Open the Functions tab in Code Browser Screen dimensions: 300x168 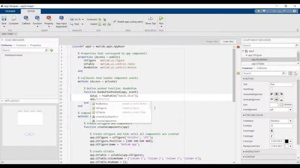pos(21,45)
